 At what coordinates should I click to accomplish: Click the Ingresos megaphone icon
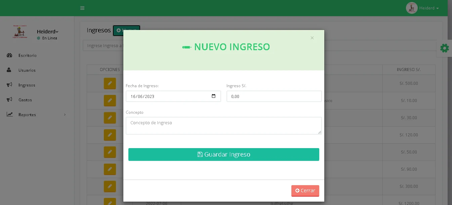click(x=9, y=85)
